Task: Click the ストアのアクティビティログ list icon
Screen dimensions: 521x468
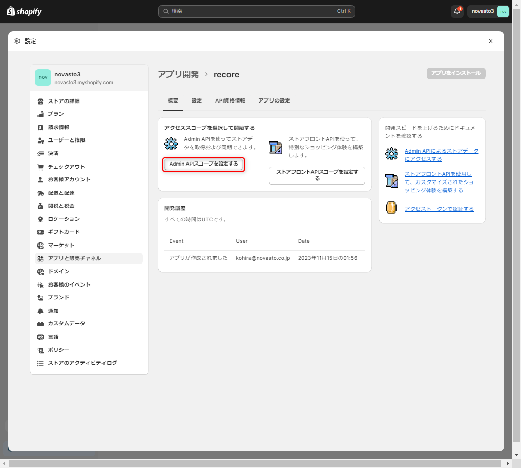Action: (40, 363)
